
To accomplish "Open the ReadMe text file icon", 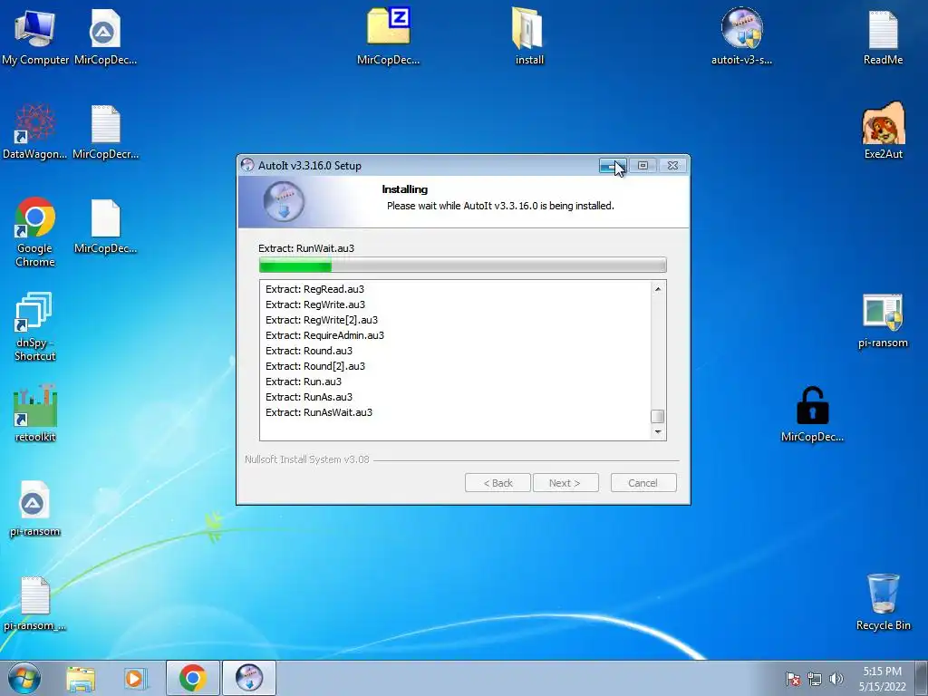I will (883, 36).
